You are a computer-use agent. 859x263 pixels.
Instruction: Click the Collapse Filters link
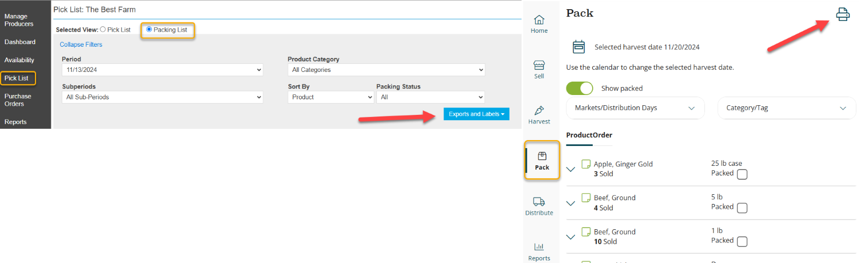pos(81,45)
